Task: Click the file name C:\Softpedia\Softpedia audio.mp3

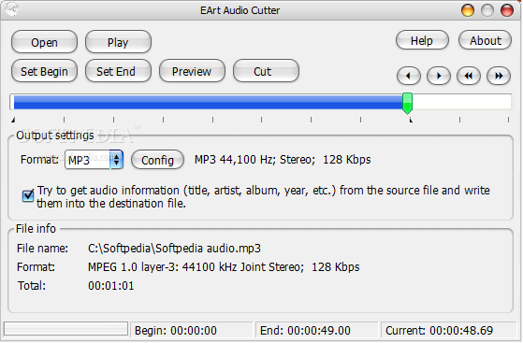Action: click(x=174, y=249)
